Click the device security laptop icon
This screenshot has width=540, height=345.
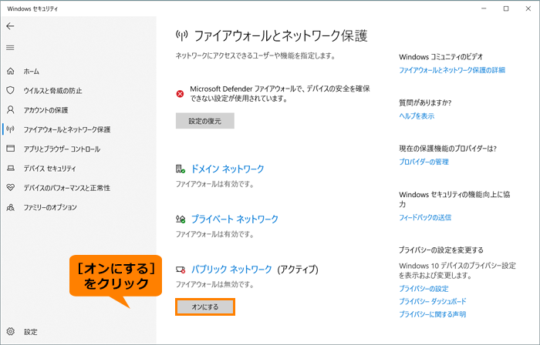pos(11,168)
